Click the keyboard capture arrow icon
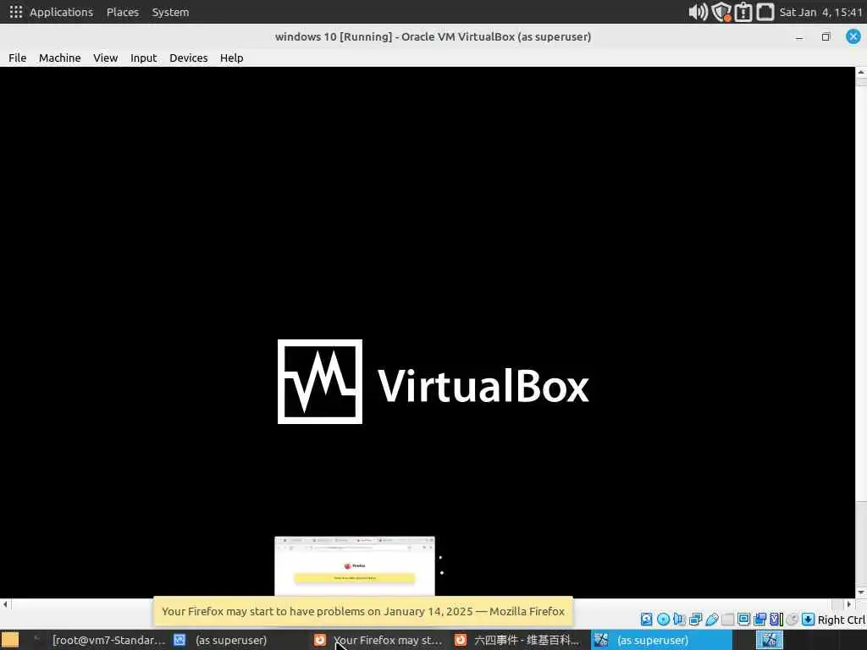This screenshot has height=650, width=867. tap(808, 619)
